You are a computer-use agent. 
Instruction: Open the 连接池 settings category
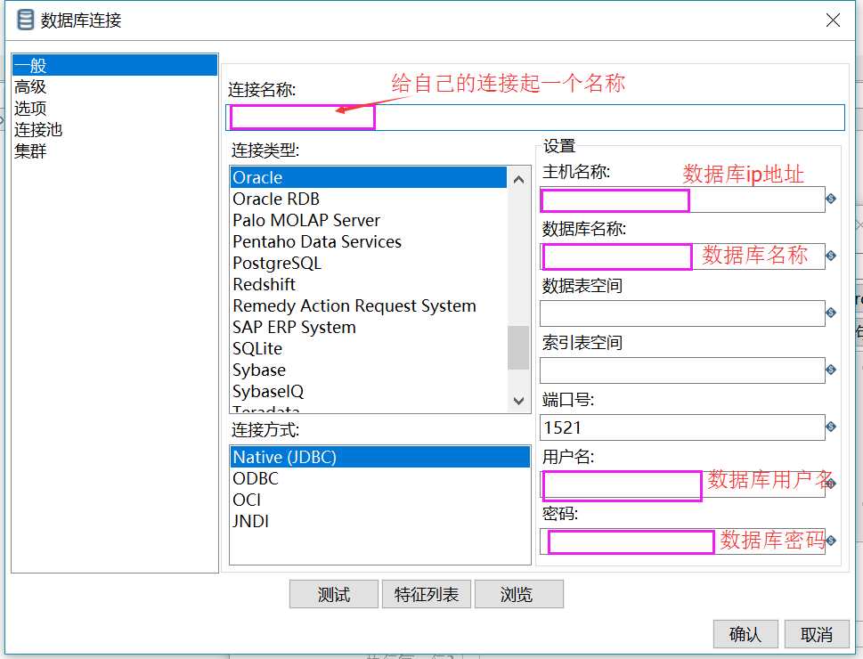point(115,129)
